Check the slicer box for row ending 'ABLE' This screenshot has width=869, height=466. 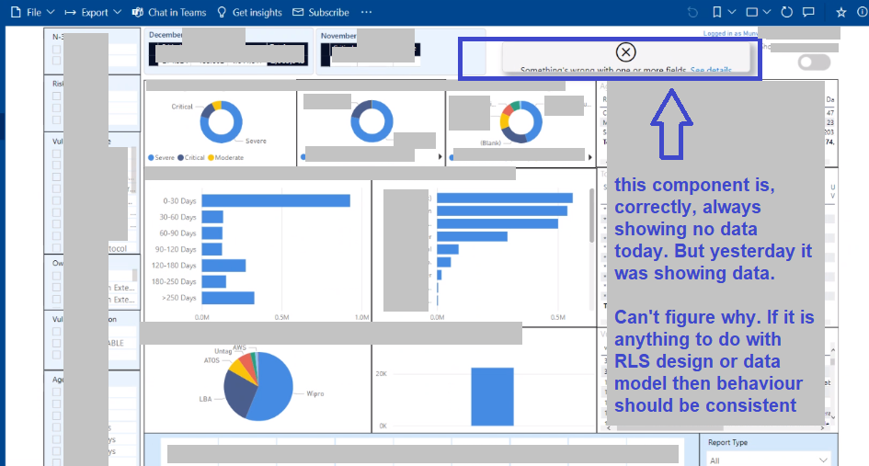tap(56, 343)
